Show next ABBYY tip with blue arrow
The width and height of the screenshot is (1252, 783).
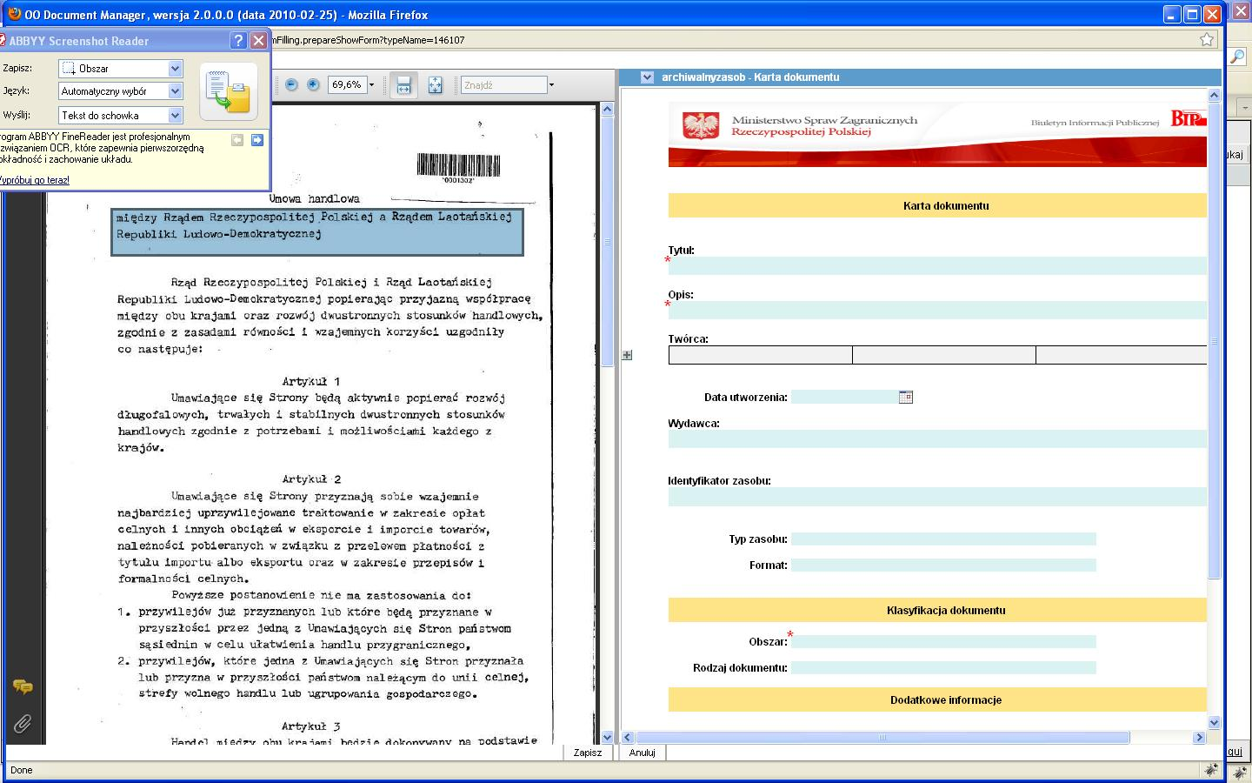click(257, 140)
